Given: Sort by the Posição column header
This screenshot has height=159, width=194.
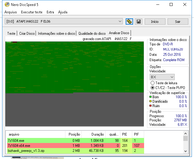Looking at the screenshot, I should tap(73, 134).
